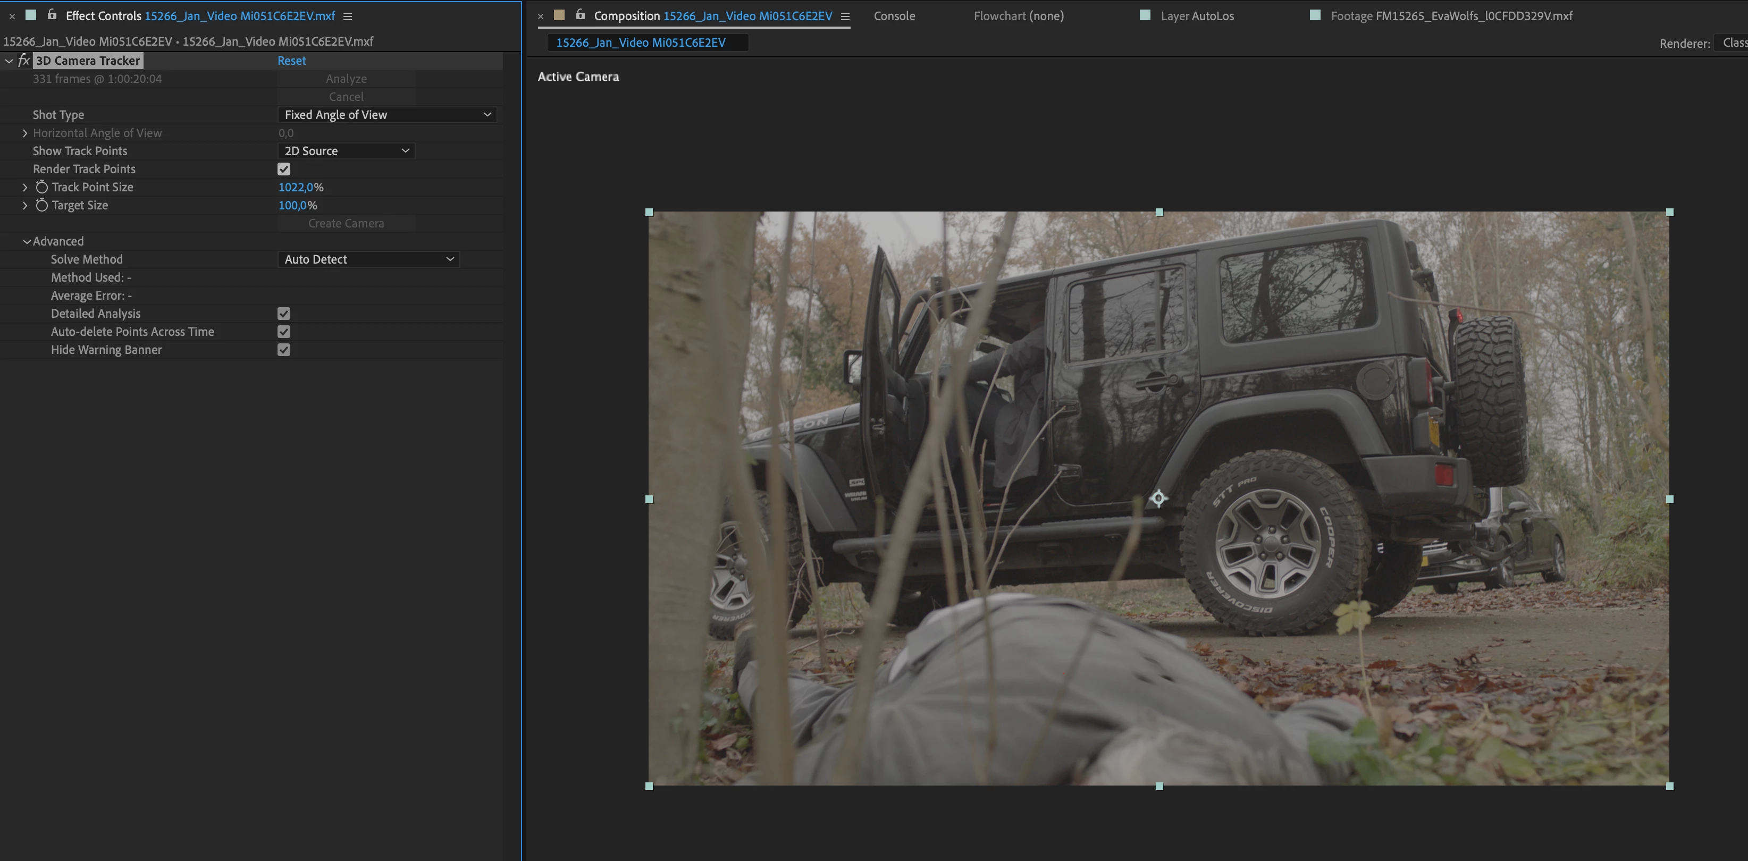Click the Composition panel lock icon
The image size is (1748, 861).
pos(579,14)
